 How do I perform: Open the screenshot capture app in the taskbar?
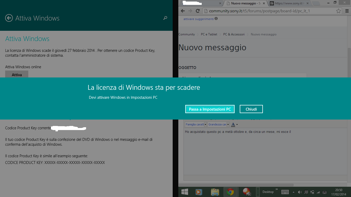point(247,192)
